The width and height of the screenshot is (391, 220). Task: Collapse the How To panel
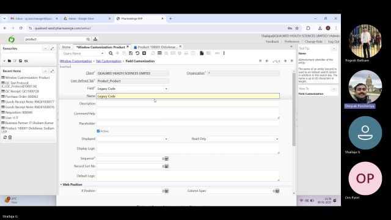coord(334,89)
